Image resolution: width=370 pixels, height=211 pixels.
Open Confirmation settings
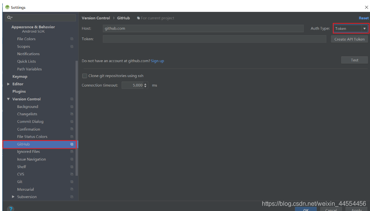point(28,129)
